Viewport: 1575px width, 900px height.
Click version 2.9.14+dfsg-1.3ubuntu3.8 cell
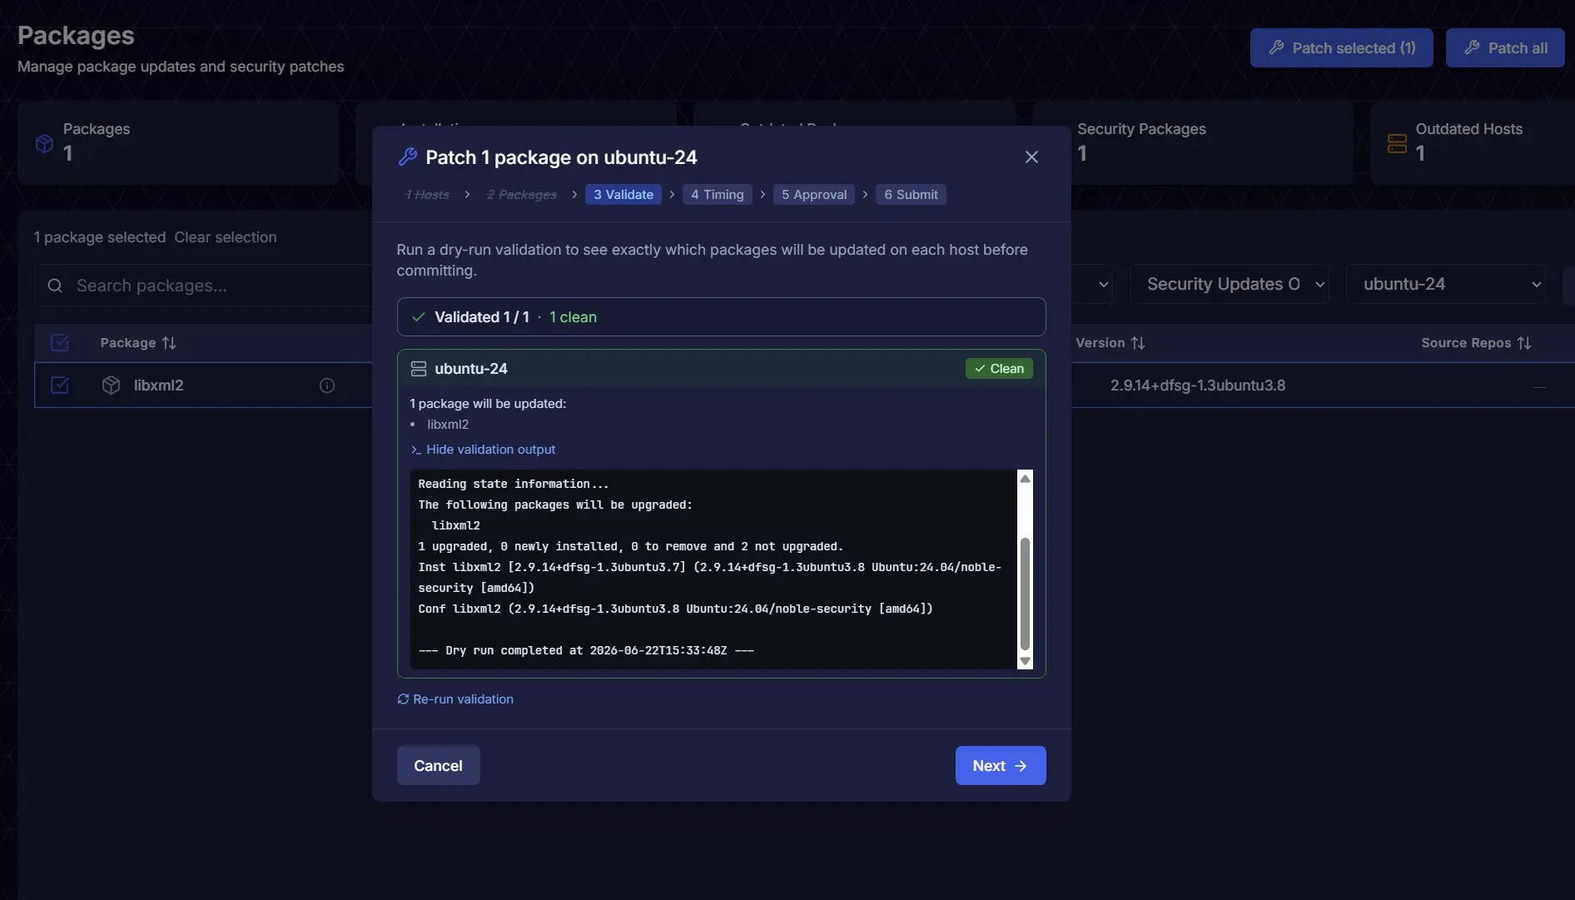[1197, 385]
